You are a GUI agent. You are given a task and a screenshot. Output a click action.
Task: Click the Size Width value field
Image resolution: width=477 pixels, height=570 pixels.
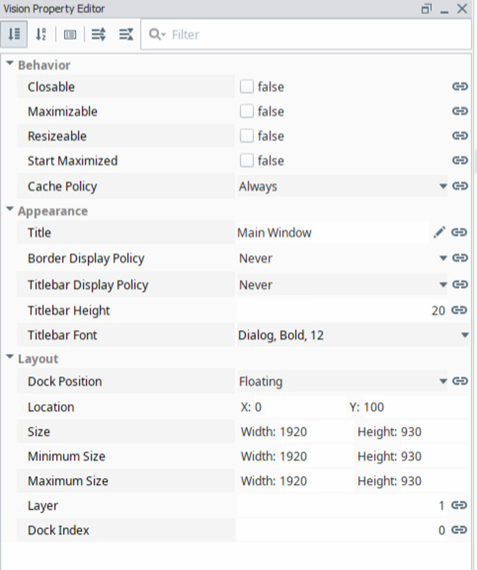click(315, 432)
